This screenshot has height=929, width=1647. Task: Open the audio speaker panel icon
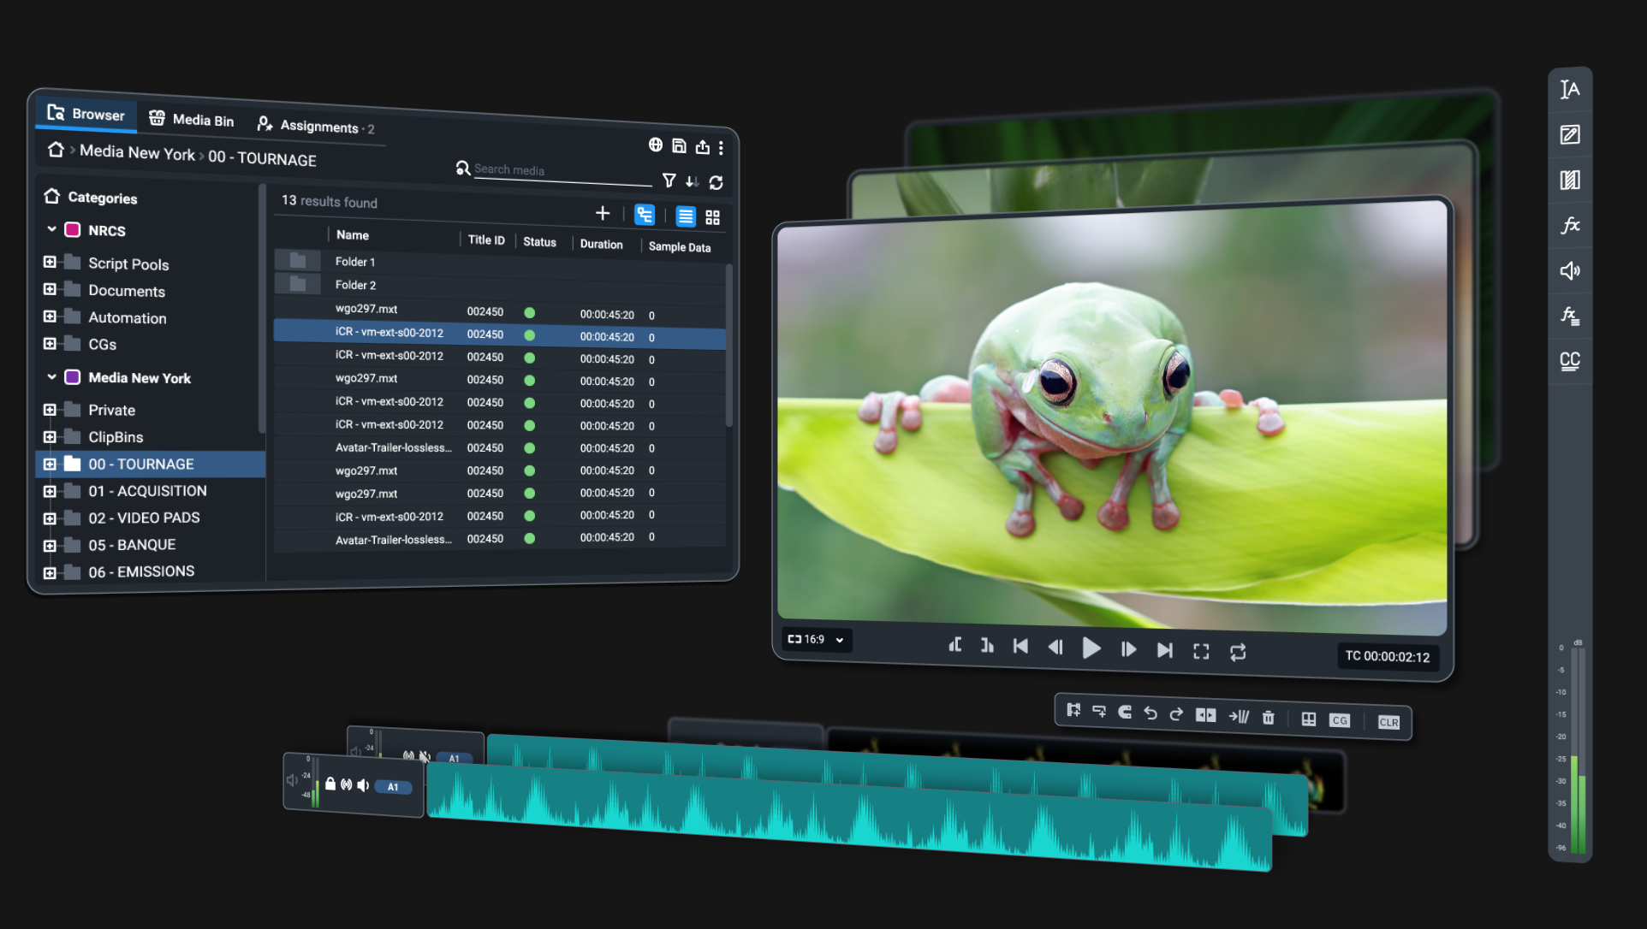(x=1569, y=271)
